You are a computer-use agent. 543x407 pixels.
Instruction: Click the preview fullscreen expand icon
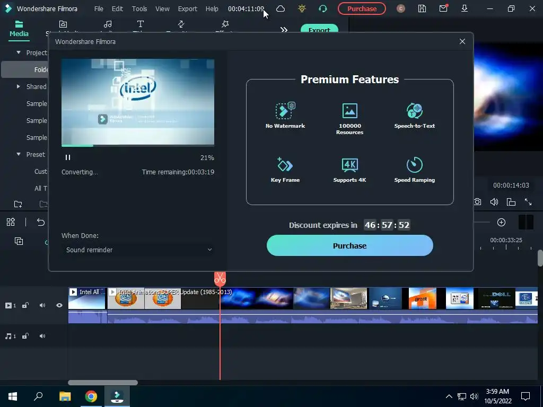(528, 202)
